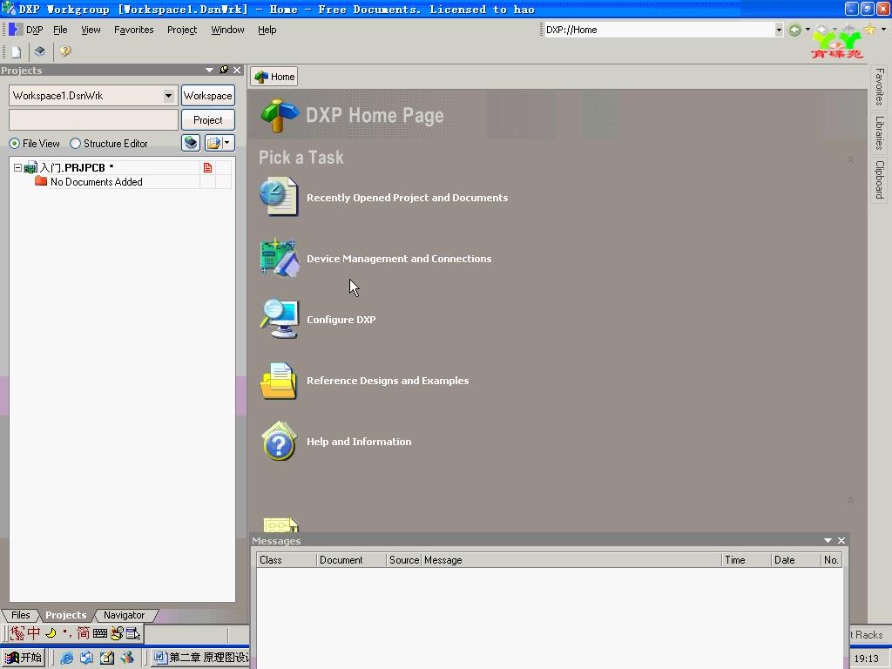Click the IME 简 simplified Chinese icon
Screen dimensions: 892x669
[x=83, y=633]
